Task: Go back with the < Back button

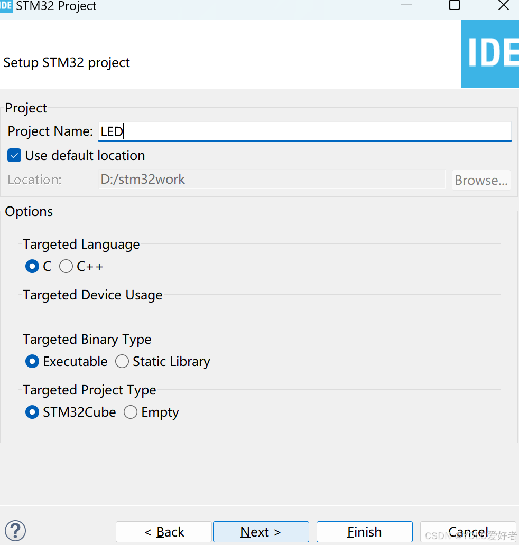Action: 164,532
